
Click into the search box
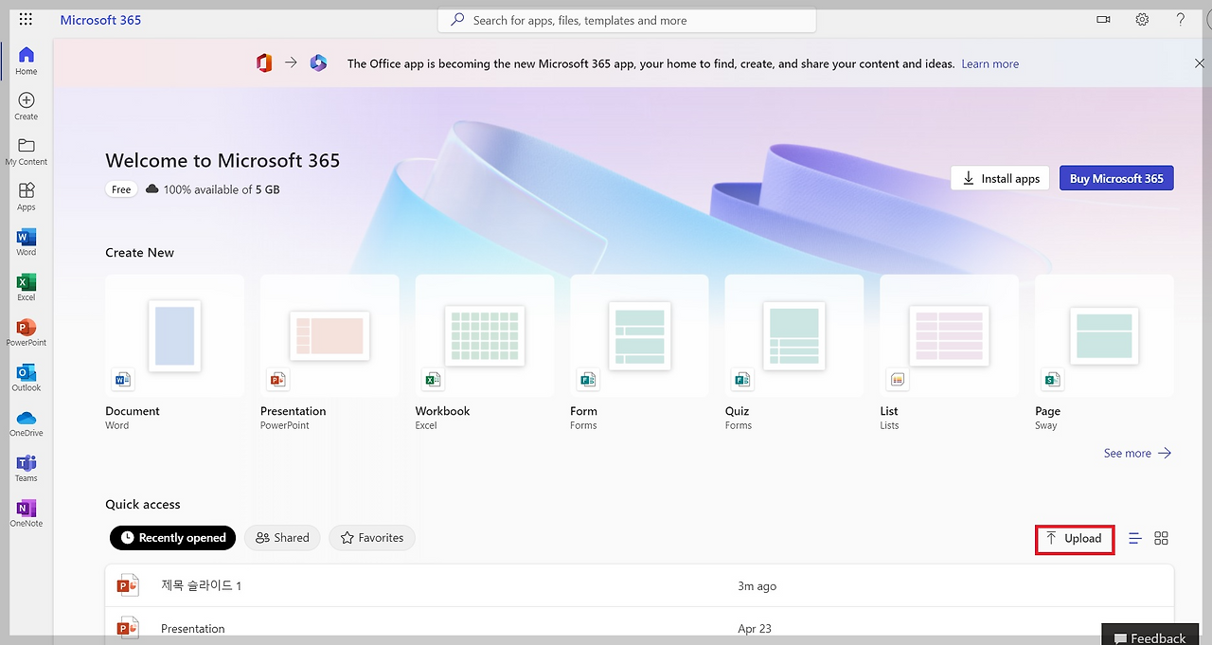(x=626, y=20)
